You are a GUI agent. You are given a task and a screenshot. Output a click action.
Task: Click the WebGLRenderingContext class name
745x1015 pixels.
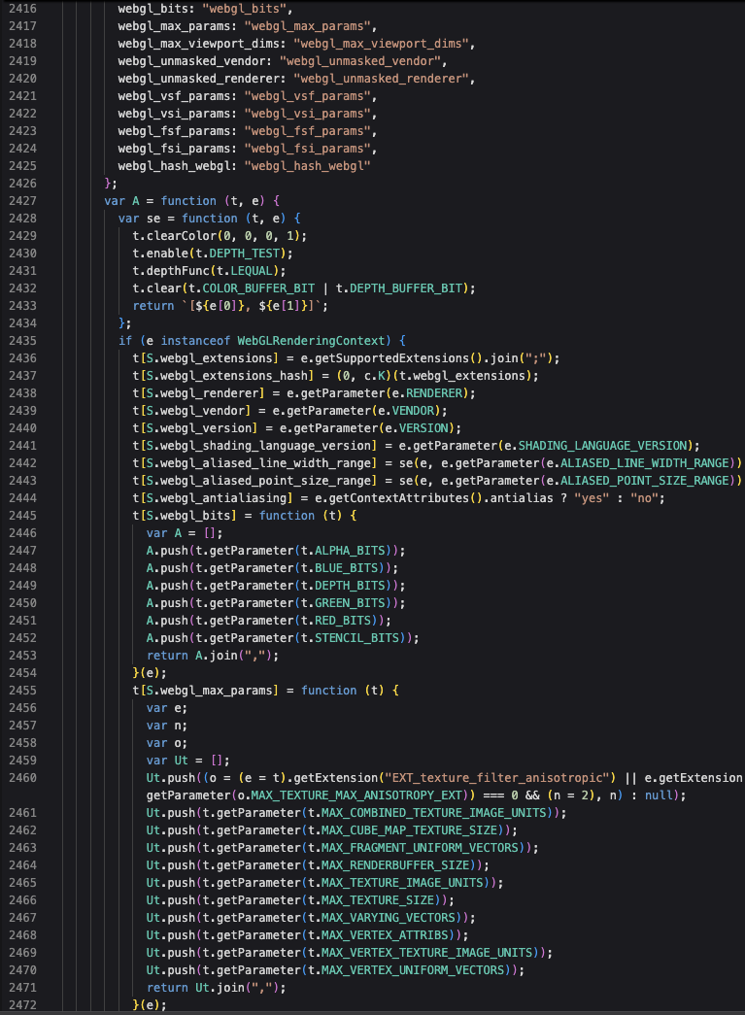(x=311, y=341)
